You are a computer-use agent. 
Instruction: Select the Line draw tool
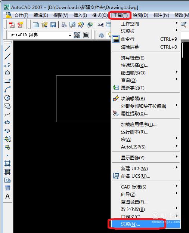7,48
